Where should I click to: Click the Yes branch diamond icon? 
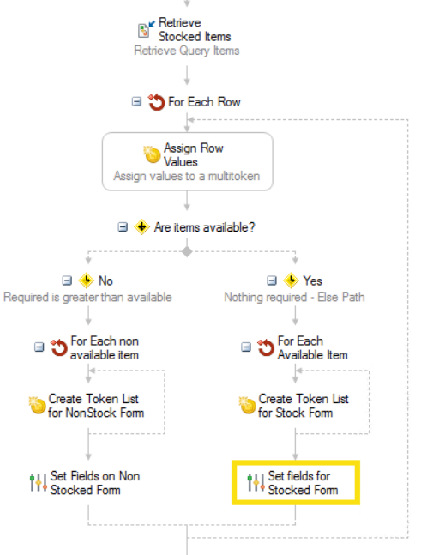[291, 281]
